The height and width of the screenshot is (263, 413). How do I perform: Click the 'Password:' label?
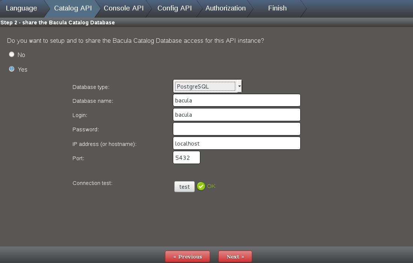[86, 129]
